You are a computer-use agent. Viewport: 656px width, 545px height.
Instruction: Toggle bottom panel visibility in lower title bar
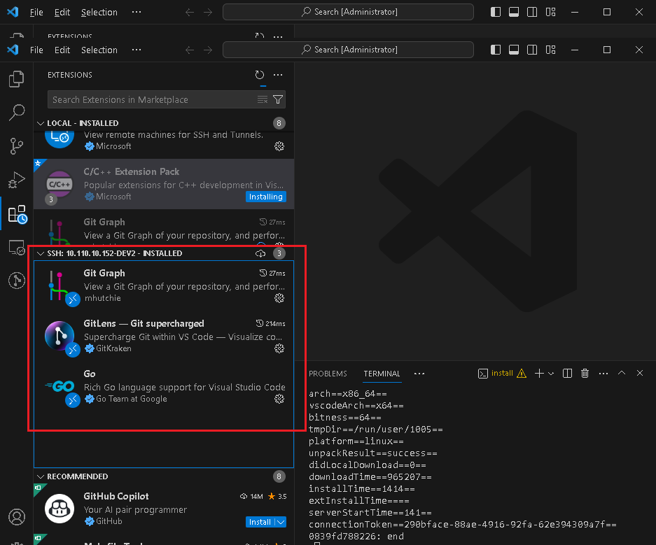(x=514, y=50)
